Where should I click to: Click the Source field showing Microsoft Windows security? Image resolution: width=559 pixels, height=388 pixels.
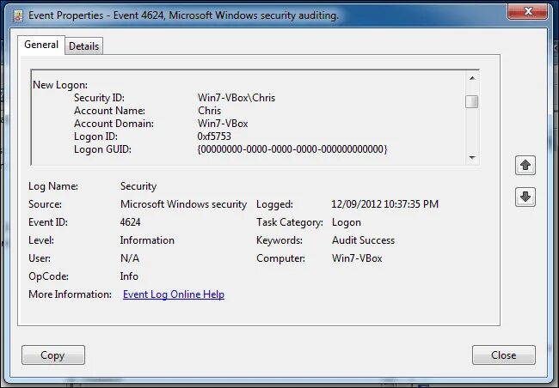[x=183, y=204]
